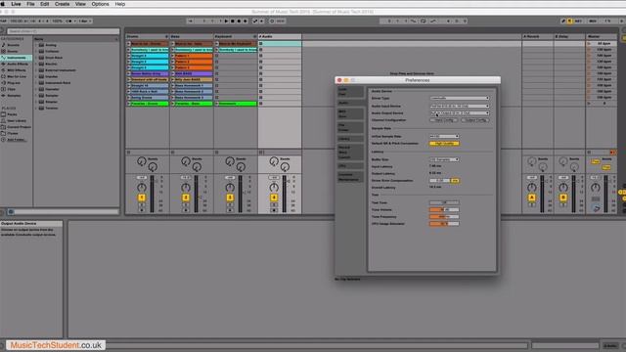Adjust the CPU Usage Simulator slider
The width and height of the screenshot is (626, 352).
pyautogui.click(x=444, y=224)
